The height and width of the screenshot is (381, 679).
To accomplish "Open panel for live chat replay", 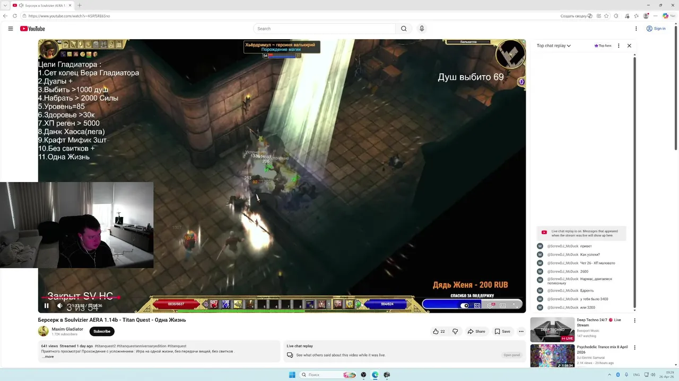I will click(511, 355).
